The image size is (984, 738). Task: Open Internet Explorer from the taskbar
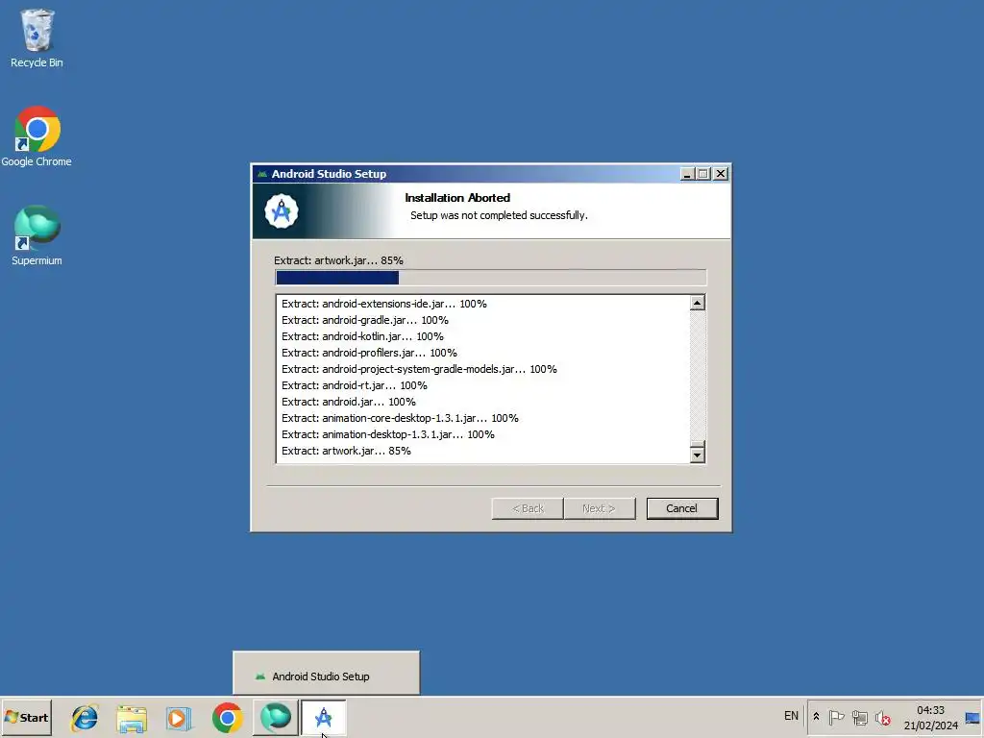pyautogui.click(x=85, y=717)
